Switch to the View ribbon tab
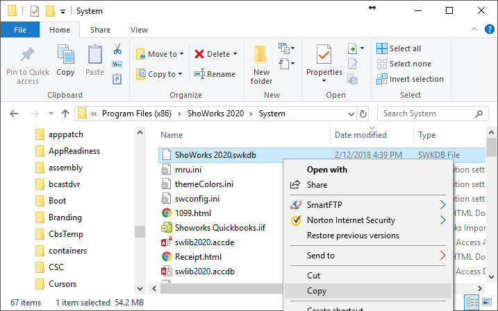Image resolution: width=498 pixels, height=311 pixels. (139, 30)
